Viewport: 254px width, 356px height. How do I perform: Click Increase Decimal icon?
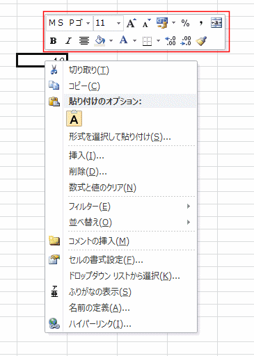(x=170, y=41)
